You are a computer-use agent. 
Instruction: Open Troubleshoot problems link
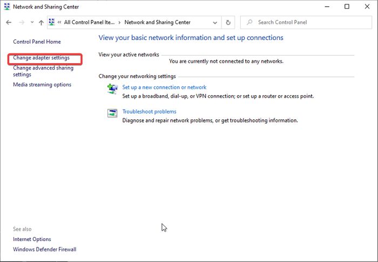click(x=149, y=112)
